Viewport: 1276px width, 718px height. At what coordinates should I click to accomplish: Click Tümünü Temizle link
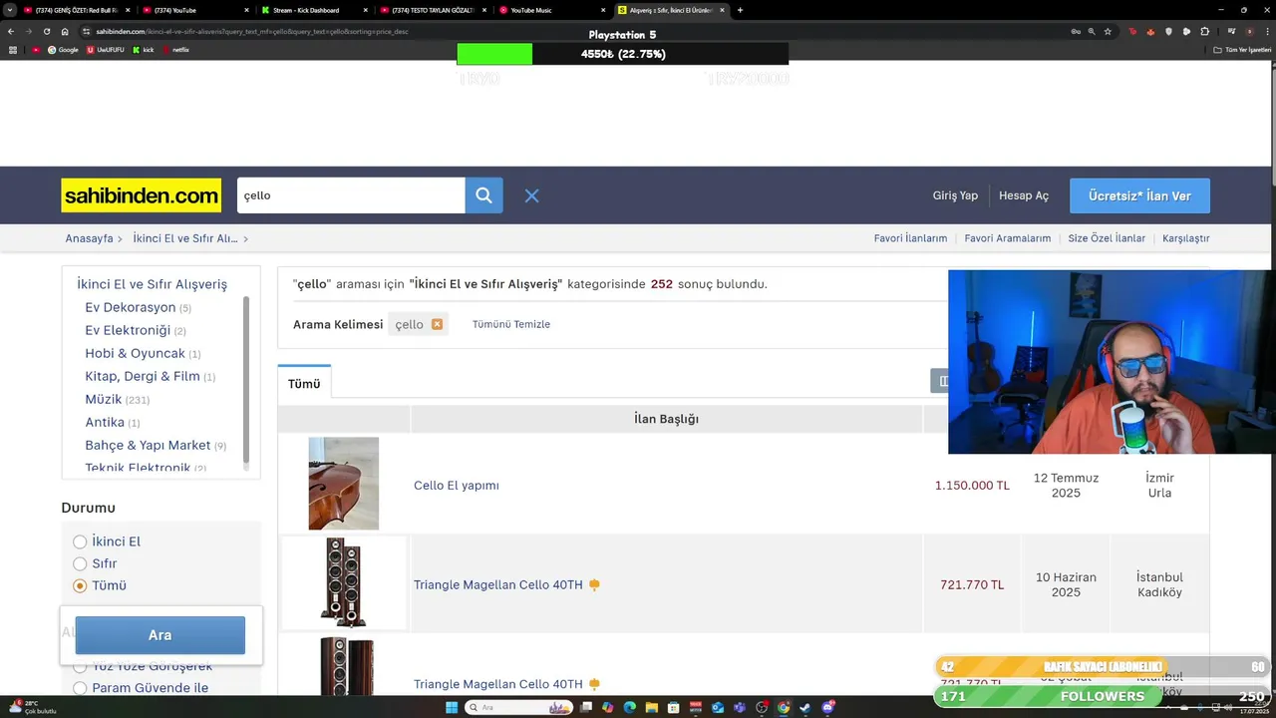(511, 324)
